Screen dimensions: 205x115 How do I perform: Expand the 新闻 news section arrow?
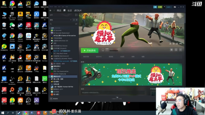click(85, 62)
